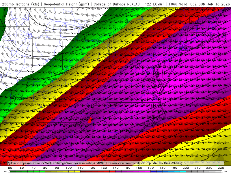This screenshot has height=173, width=231.
Task: Click the legend value 80
Action: pyautogui.click(x=45, y=168)
